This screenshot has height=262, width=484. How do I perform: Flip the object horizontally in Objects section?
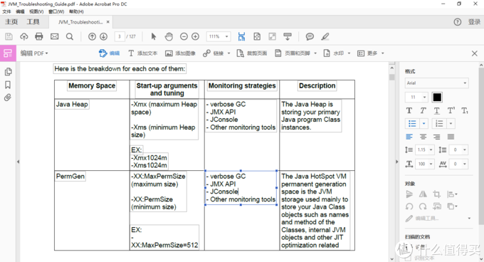click(x=423, y=194)
